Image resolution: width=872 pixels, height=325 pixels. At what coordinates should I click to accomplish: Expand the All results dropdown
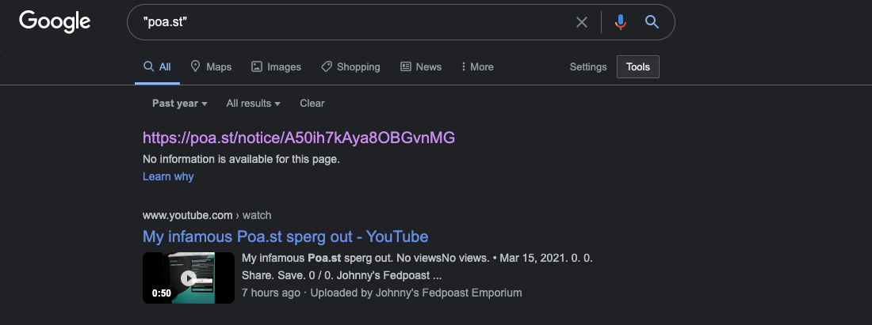[253, 103]
